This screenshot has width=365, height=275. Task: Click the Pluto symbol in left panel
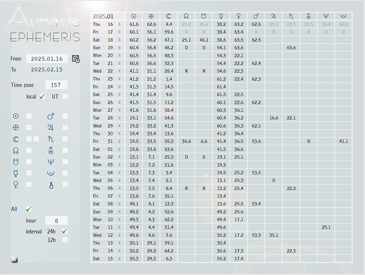pyautogui.click(x=51, y=174)
